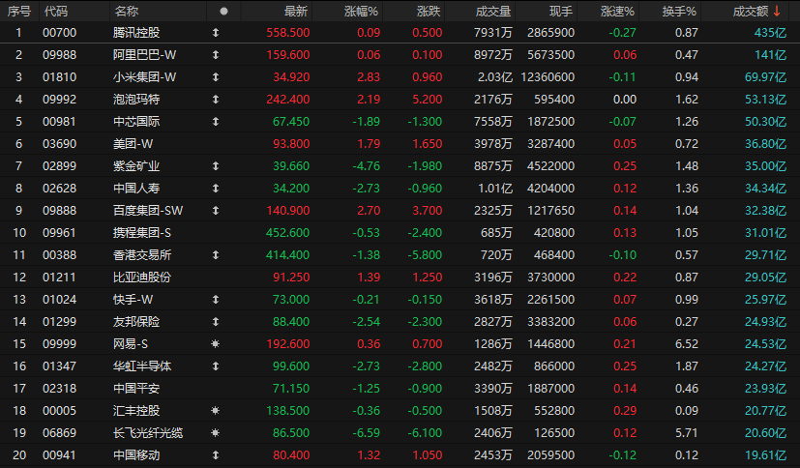
Task: Click the red sort arrow on 成交额
Action: coord(776,11)
